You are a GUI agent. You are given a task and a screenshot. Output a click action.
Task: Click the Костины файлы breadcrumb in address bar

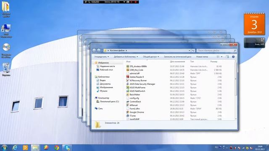coord(117,50)
